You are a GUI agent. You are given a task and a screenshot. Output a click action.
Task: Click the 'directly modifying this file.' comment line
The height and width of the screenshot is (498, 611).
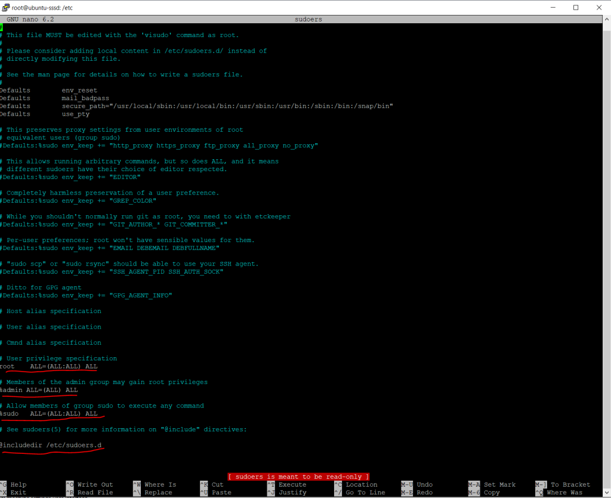(x=60, y=59)
